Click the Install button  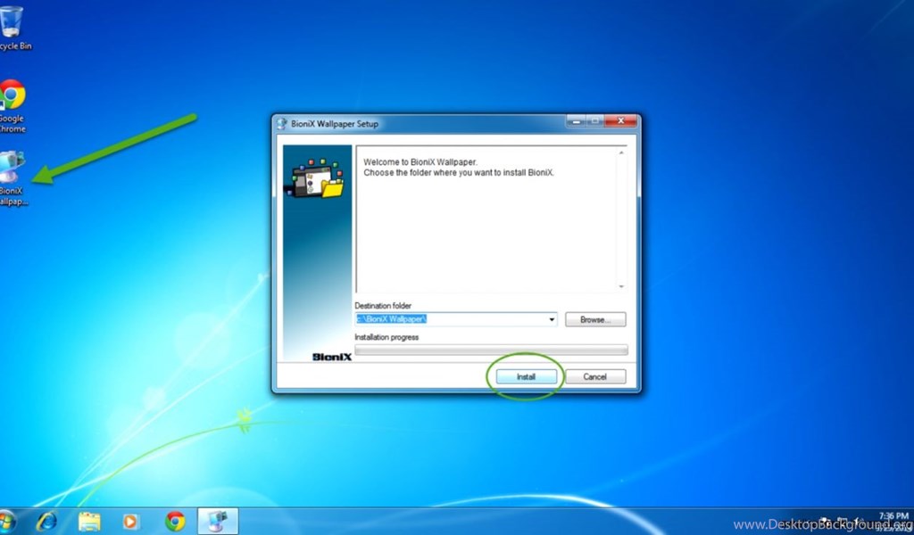(x=526, y=376)
